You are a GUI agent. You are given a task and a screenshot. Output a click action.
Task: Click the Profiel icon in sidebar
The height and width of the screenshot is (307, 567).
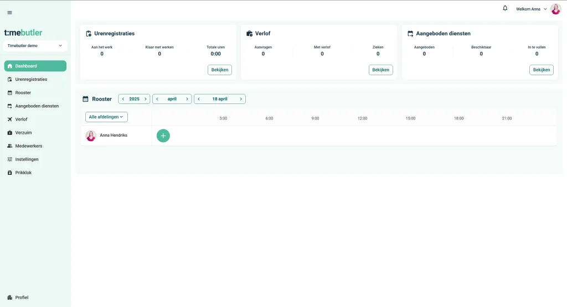[x=10, y=298]
